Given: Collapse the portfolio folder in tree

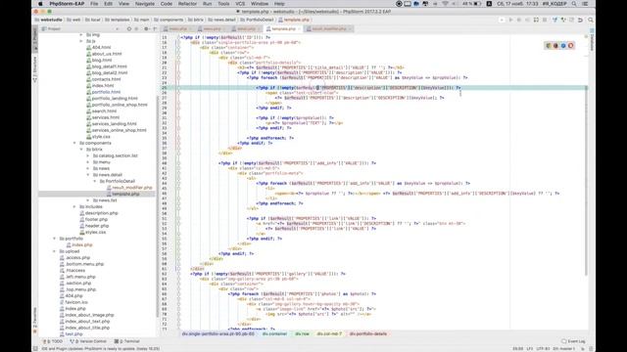Looking at the screenshot, I should (x=55, y=239).
